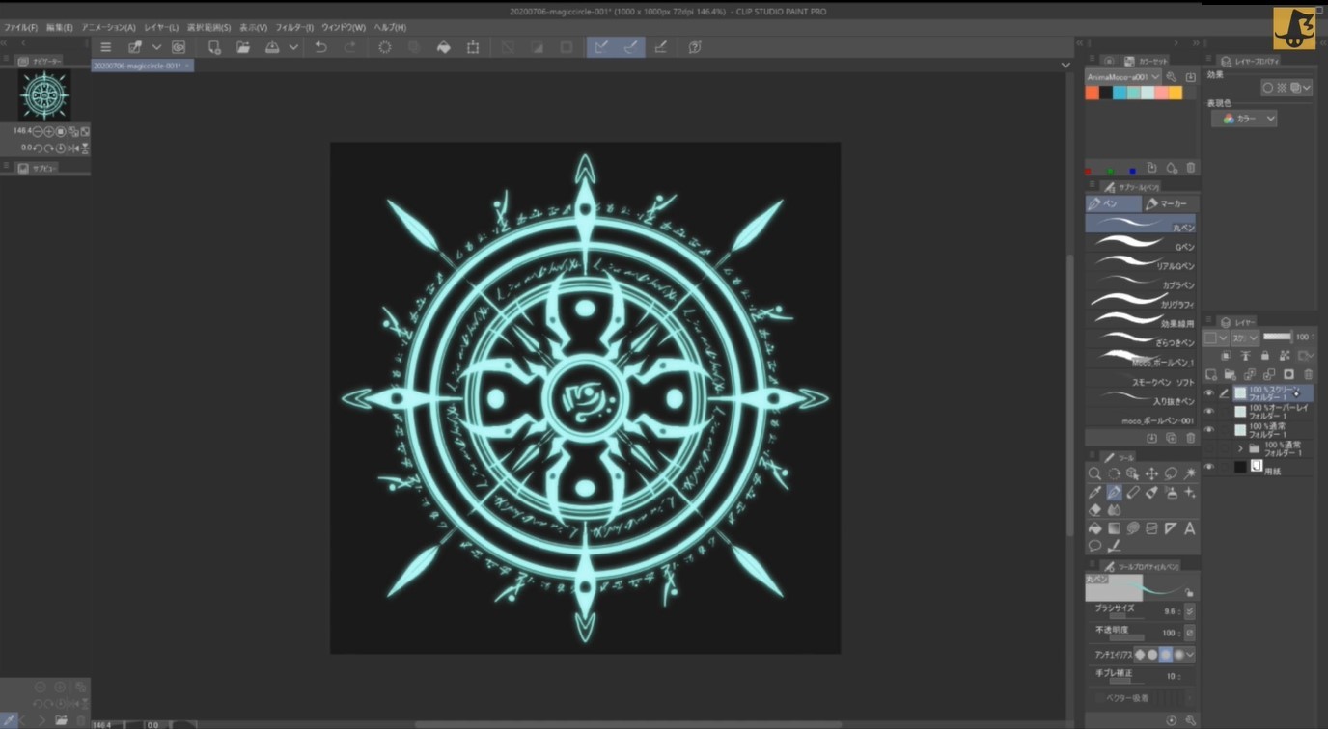Open the カラー expression dropdown in Layer Property
The image size is (1328, 729).
coord(1243,118)
